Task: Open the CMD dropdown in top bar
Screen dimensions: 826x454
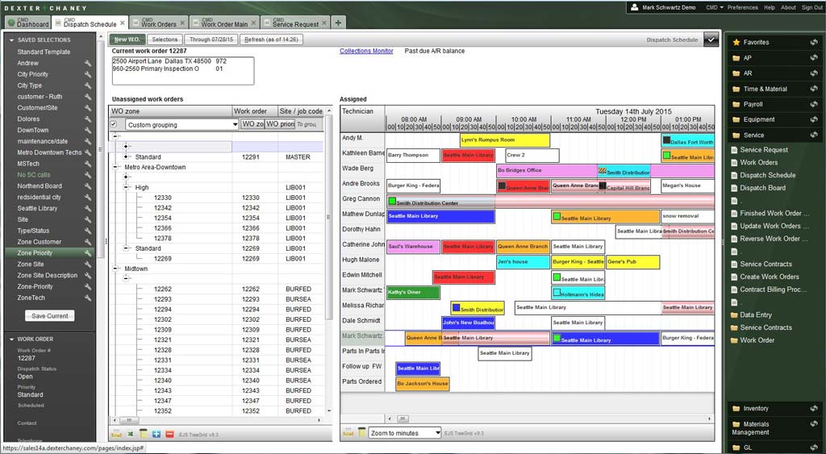Action: (715, 7)
